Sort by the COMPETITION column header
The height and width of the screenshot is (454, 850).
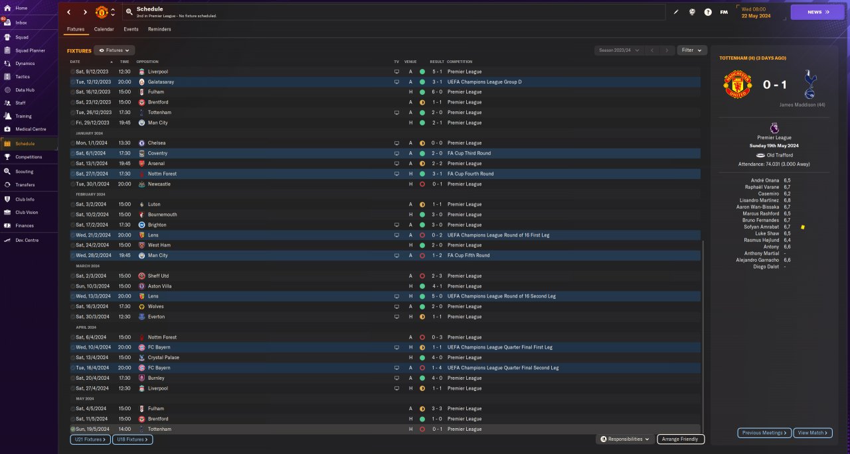click(460, 62)
